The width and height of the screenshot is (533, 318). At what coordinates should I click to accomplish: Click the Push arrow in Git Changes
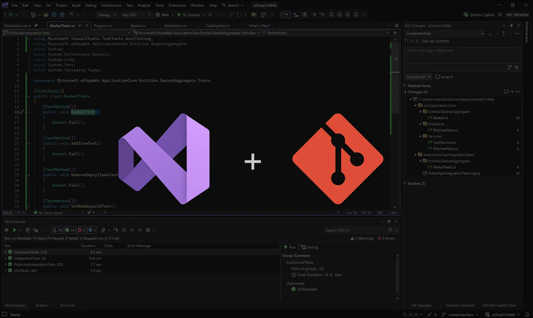pyautogui.click(x=503, y=33)
